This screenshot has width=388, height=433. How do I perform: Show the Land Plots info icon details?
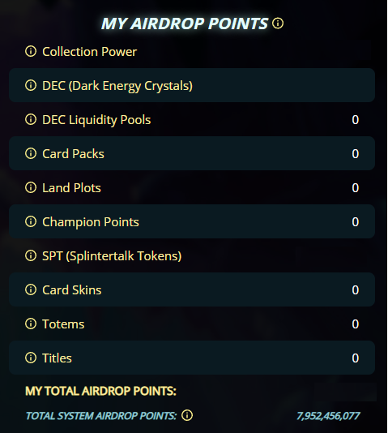(x=31, y=187)
